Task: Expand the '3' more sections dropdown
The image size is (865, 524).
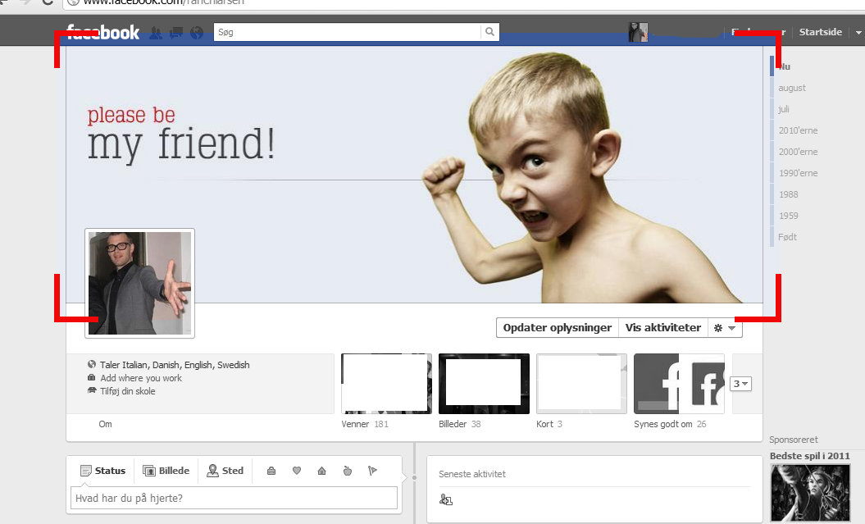Action: 740,384
